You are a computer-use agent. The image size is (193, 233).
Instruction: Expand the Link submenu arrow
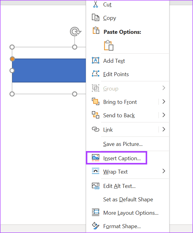coord(164,129)
